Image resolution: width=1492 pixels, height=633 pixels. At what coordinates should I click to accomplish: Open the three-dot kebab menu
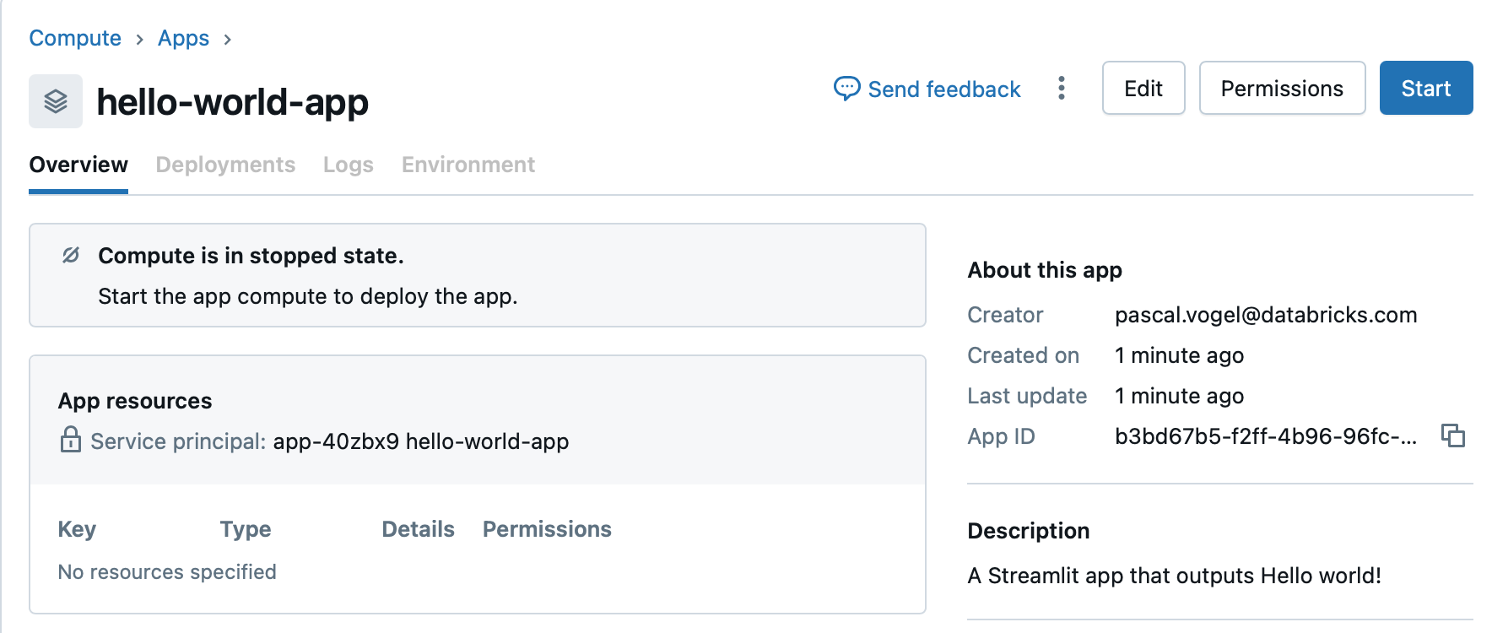(x=1062, y=88)
